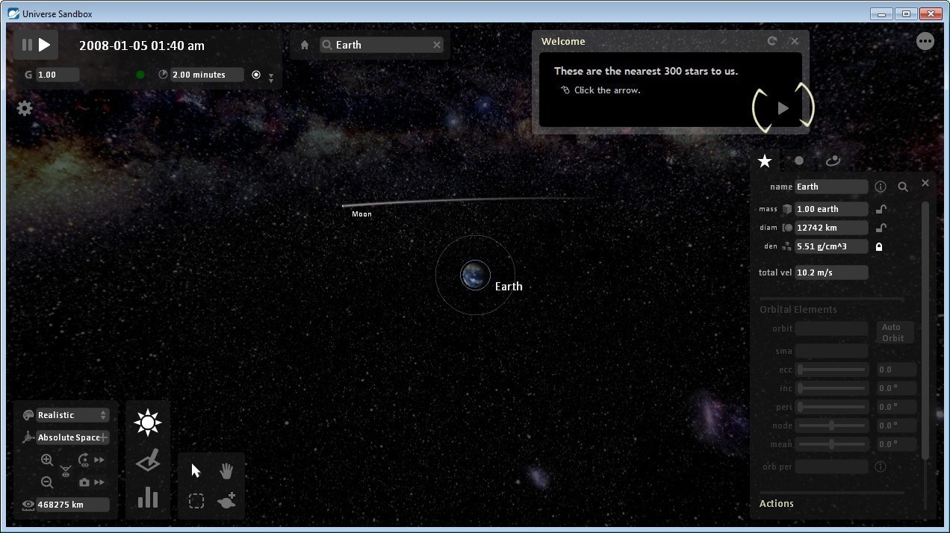Click the gravity G value field
The width and height of the screenshot is (950, 533).
(x=58, y=75)
